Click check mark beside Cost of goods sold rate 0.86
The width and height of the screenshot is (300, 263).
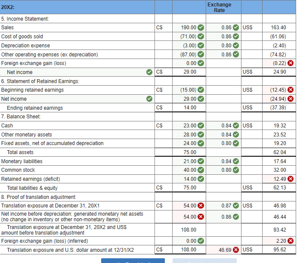click(236, 36)
